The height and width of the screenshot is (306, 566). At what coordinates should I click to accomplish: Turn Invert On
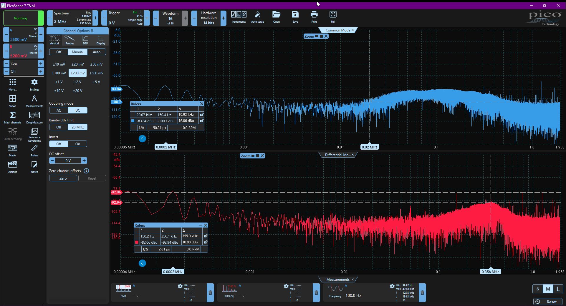pos(78,144)
